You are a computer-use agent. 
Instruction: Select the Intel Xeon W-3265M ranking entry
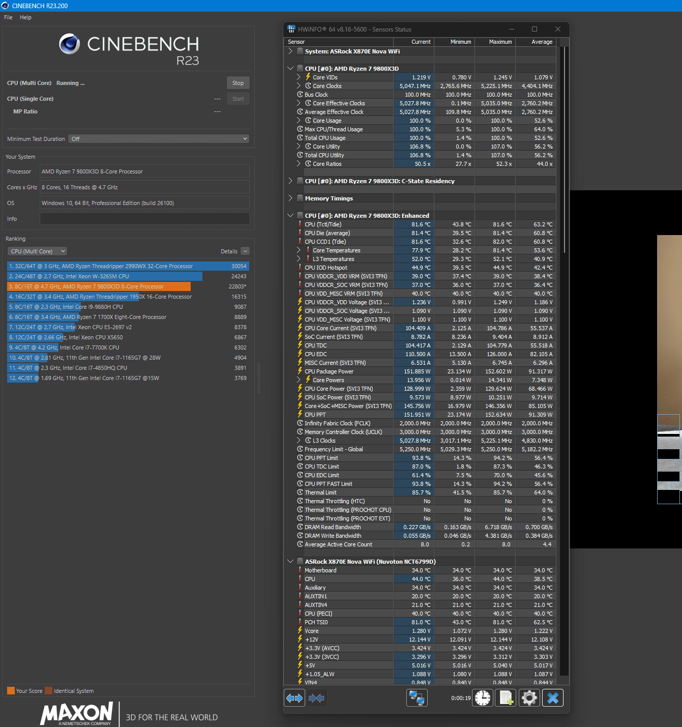[128, 276]
